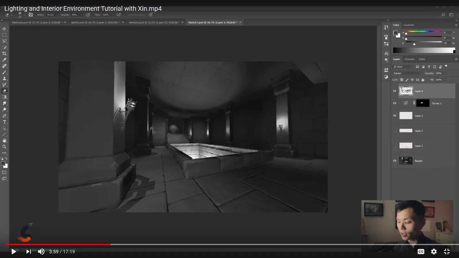Image resolution: width=459 pixels, height=258 pixels.
Task: Toggle closed captions CC
Action: coord(421,252)
